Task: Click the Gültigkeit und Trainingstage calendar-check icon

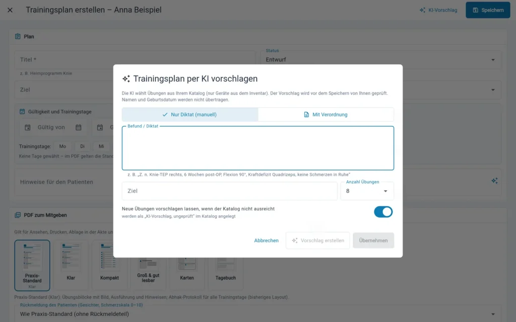Action: pyautogui.click(x=22, y=112)
